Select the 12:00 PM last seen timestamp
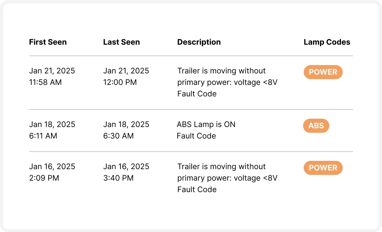This screenshot has height=232, width=382. click(120, 82)
